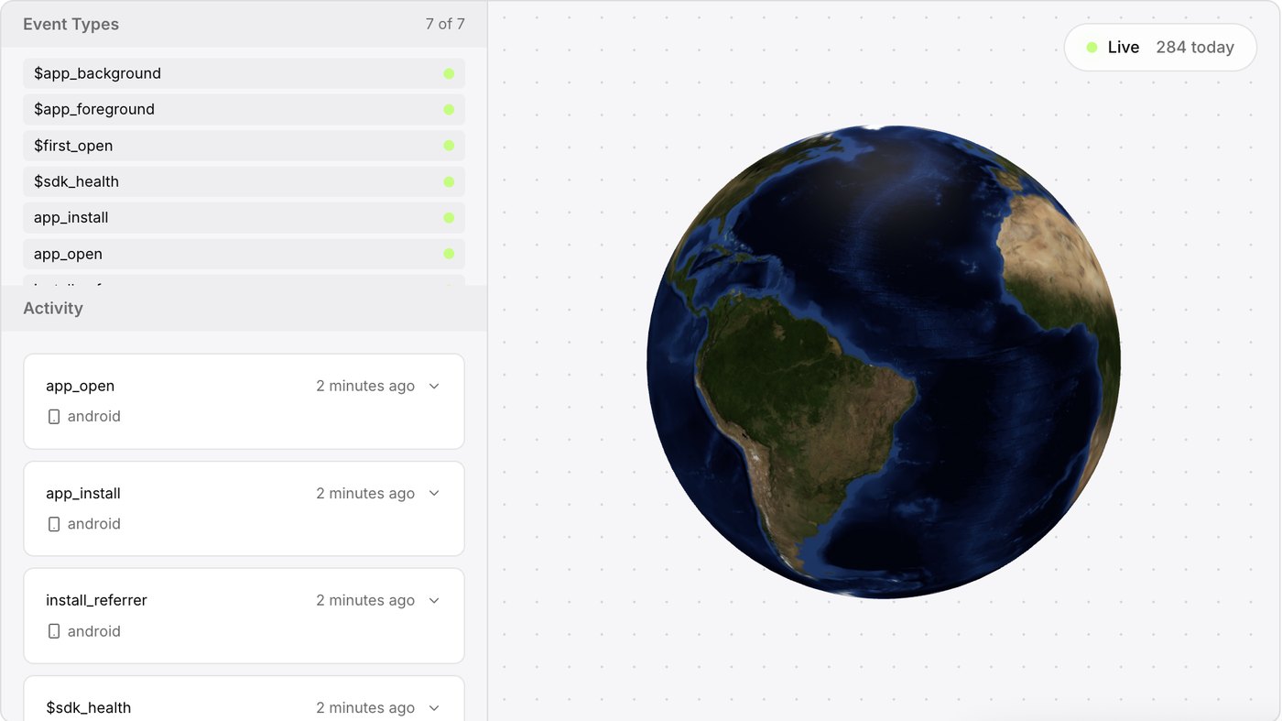Expand the $sdk_health activity card chevron
The image size is (1282, 721).
tap(434, 707)
